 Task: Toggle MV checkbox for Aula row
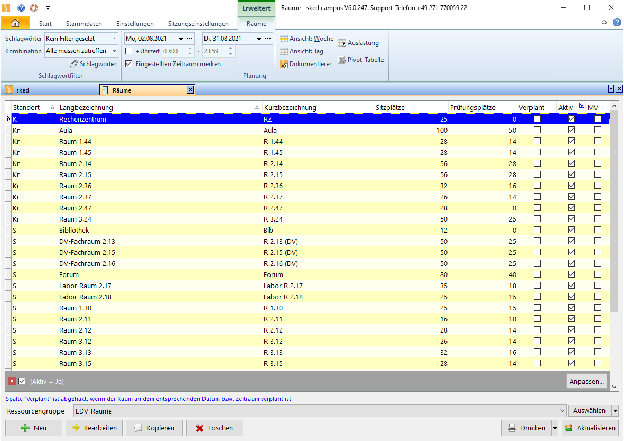click(x=598, y=130)
